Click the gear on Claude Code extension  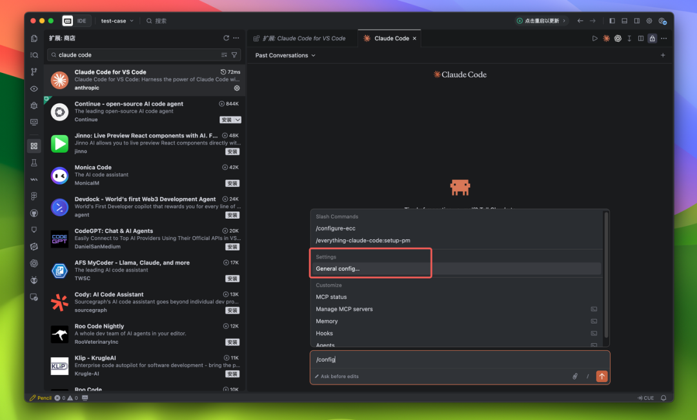click(x=237, y=88)
